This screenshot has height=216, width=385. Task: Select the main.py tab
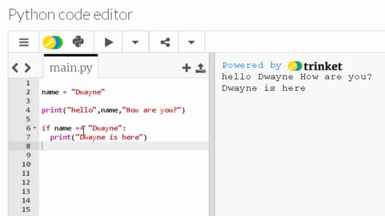71,67
